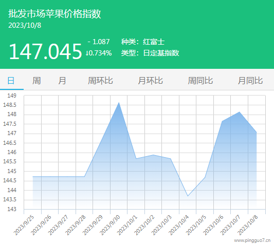The image size is (274, 245).
Task: Click the down-arrow 0.734% change indicator
Action: point(99,53)
